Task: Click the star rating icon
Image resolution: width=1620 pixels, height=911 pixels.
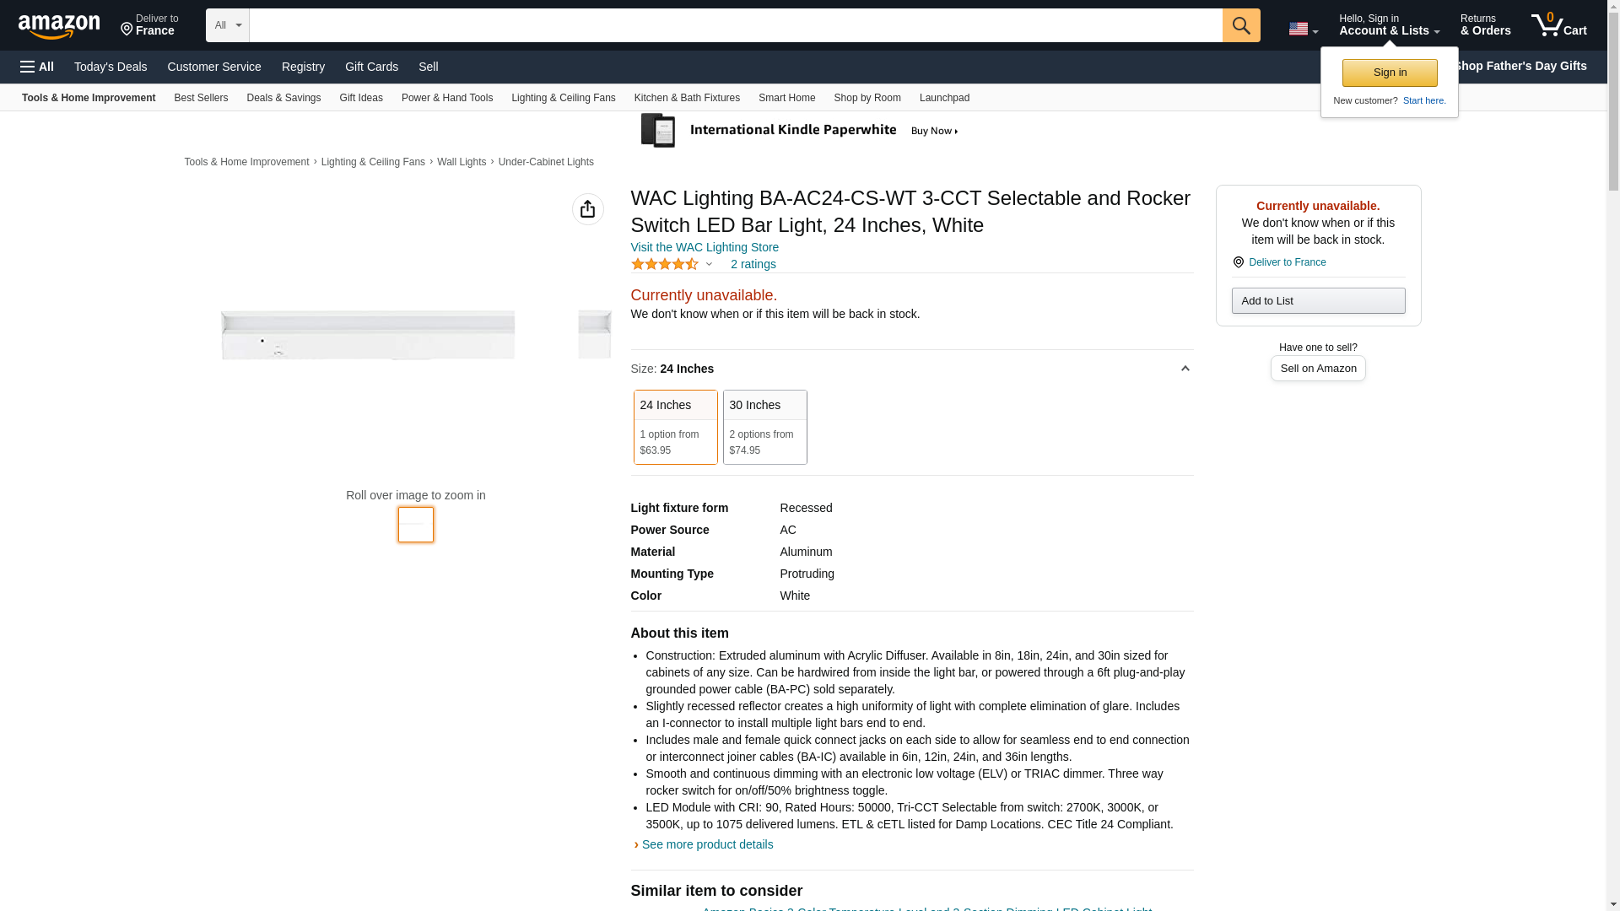Action: [x=665, y=264]
